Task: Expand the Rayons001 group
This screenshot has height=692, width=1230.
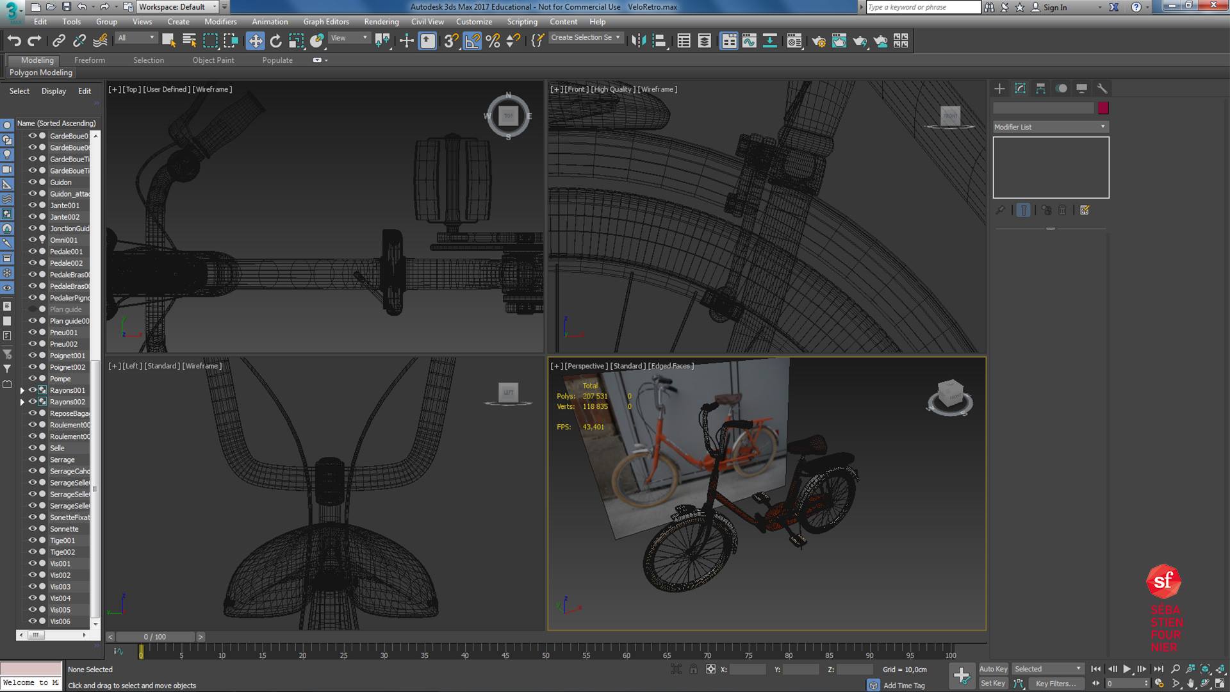Action: pos(22,390)
